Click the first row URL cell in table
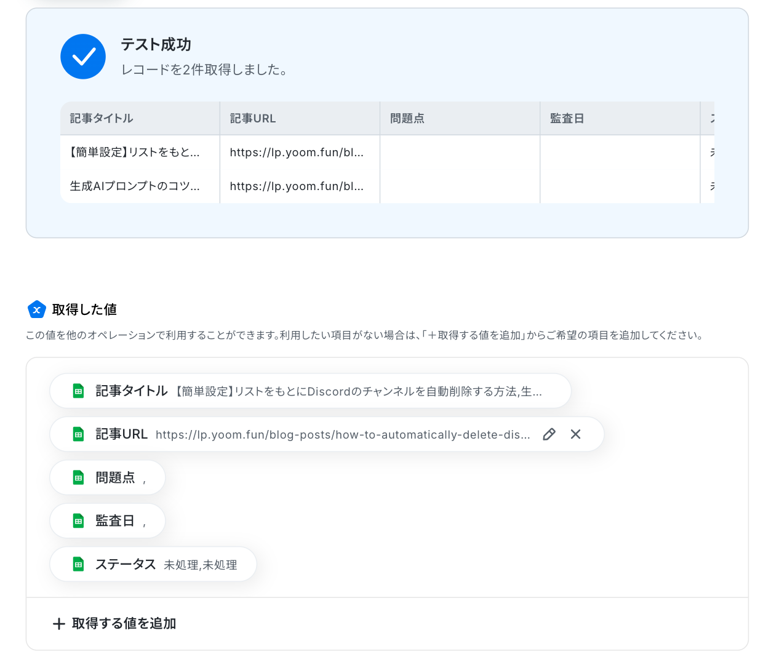This screenshot has width=779, height=657. (297, 153)
